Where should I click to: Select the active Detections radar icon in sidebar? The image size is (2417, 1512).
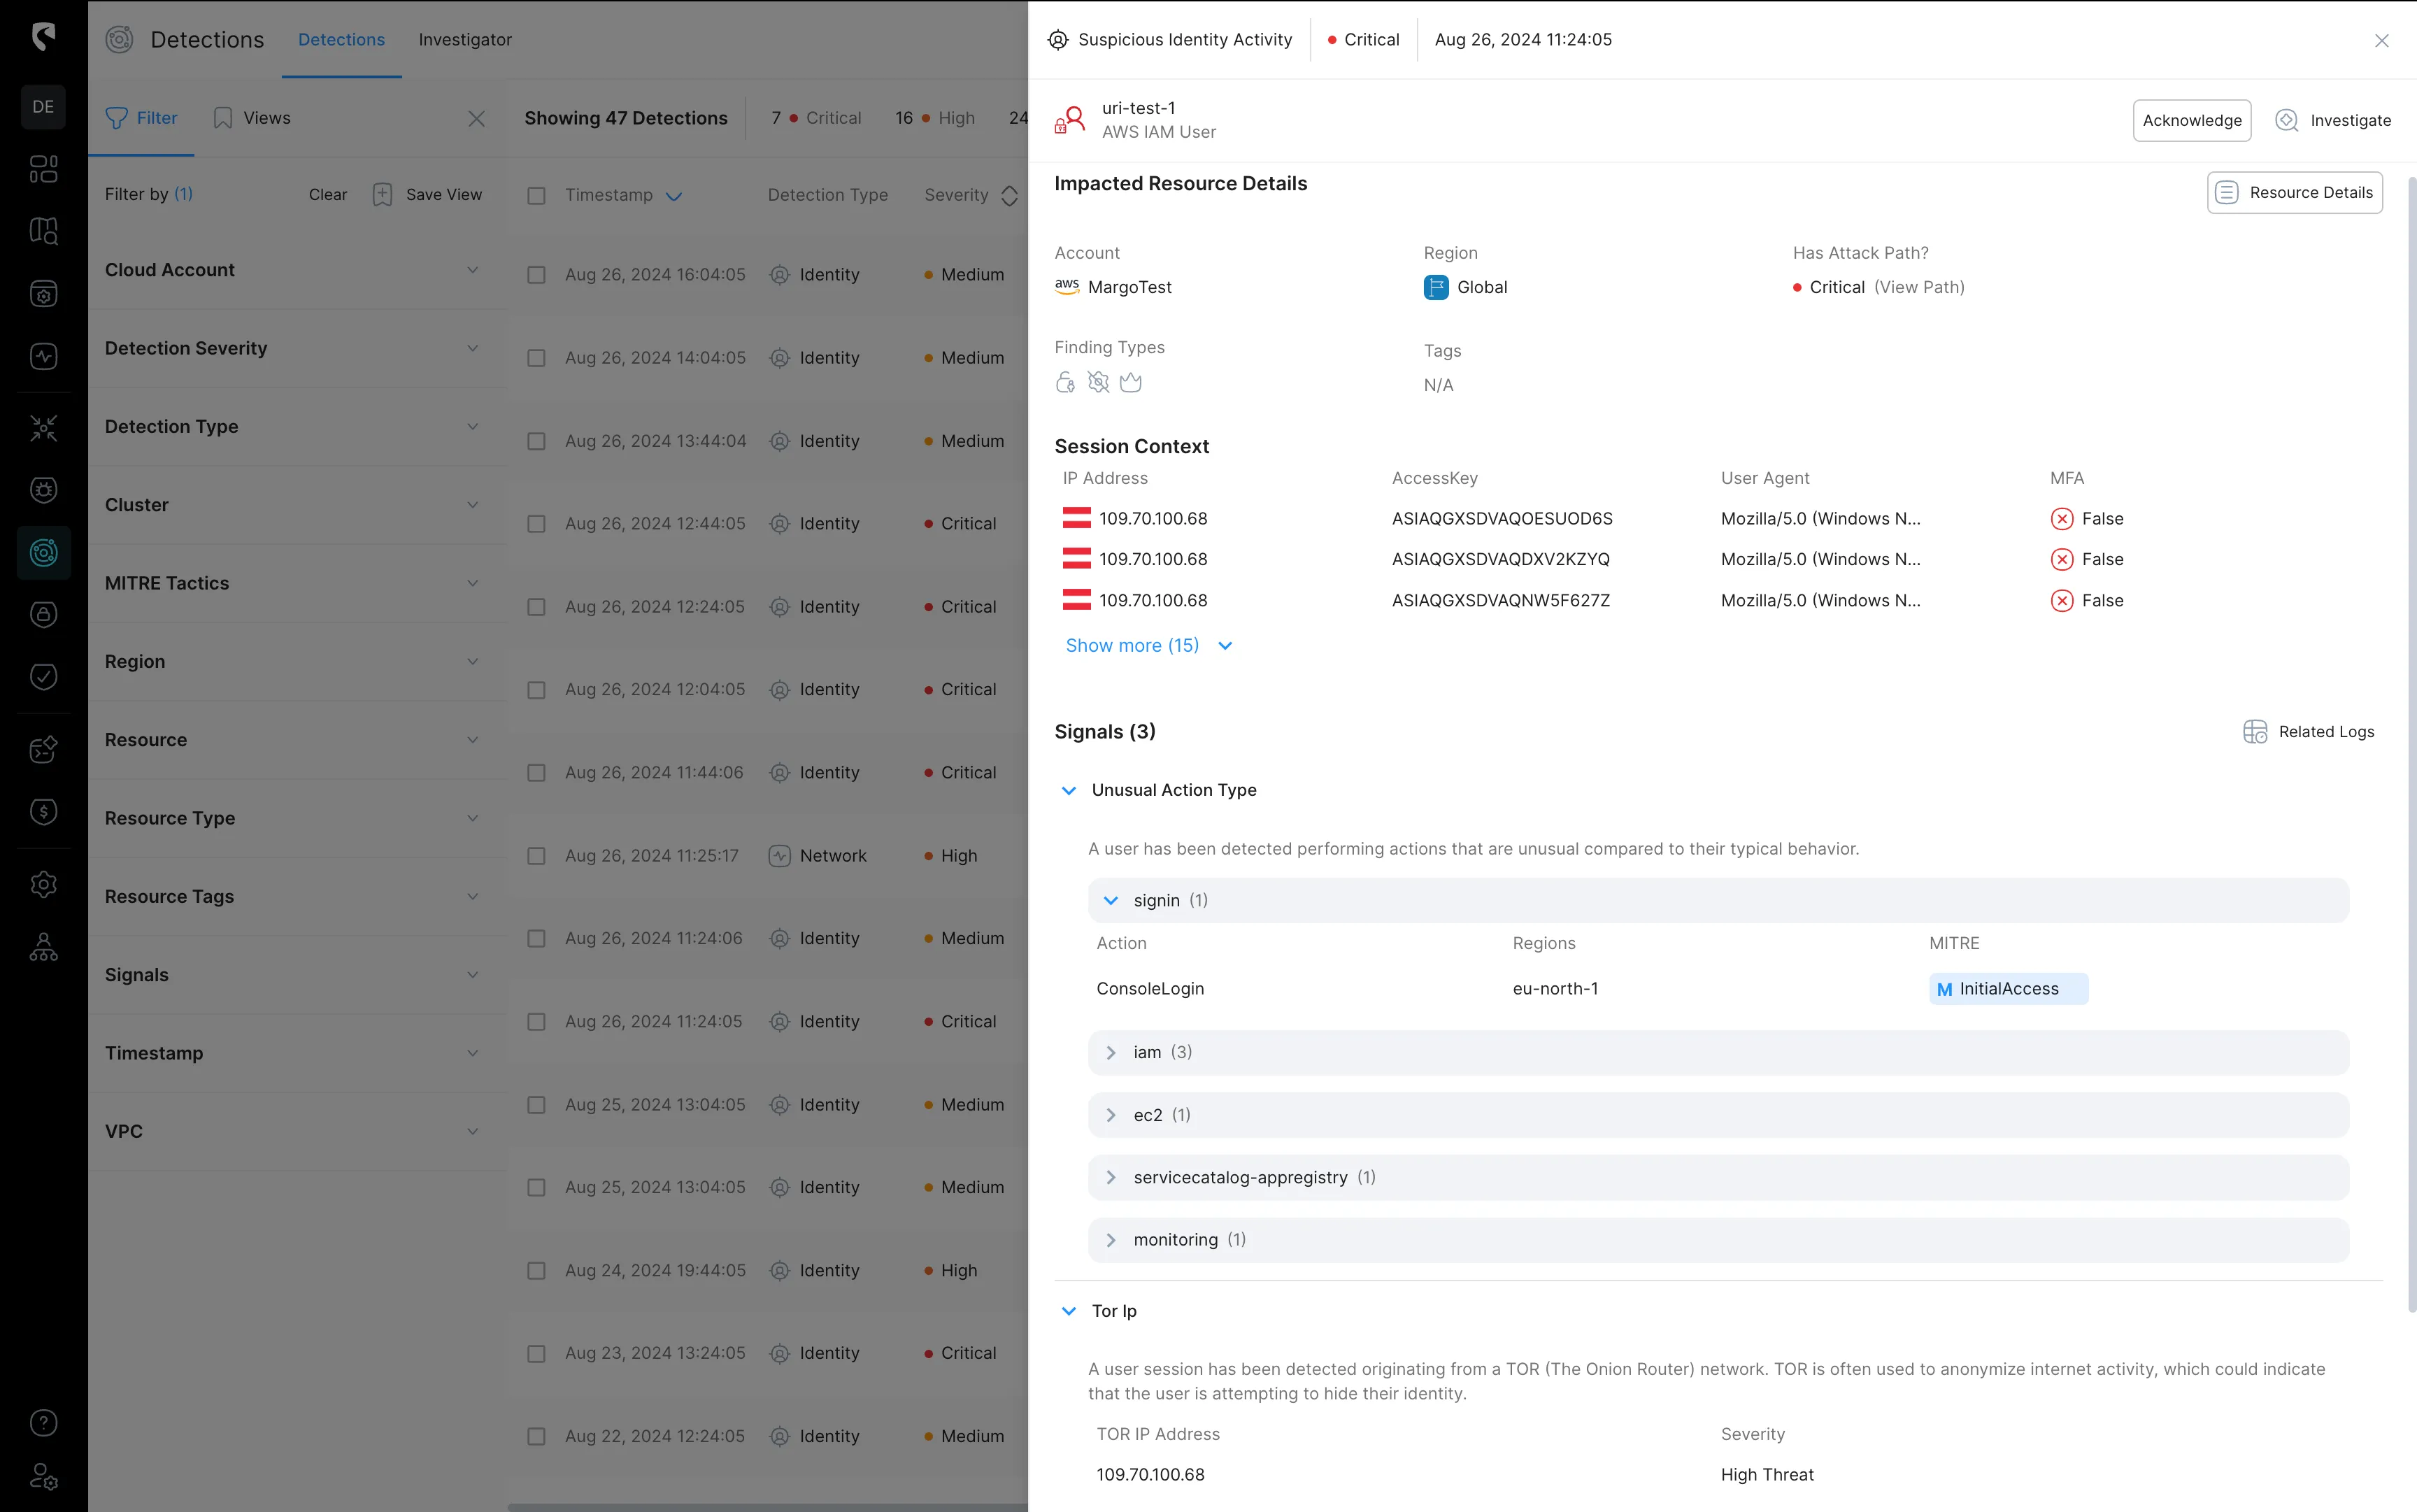point(43,552)
